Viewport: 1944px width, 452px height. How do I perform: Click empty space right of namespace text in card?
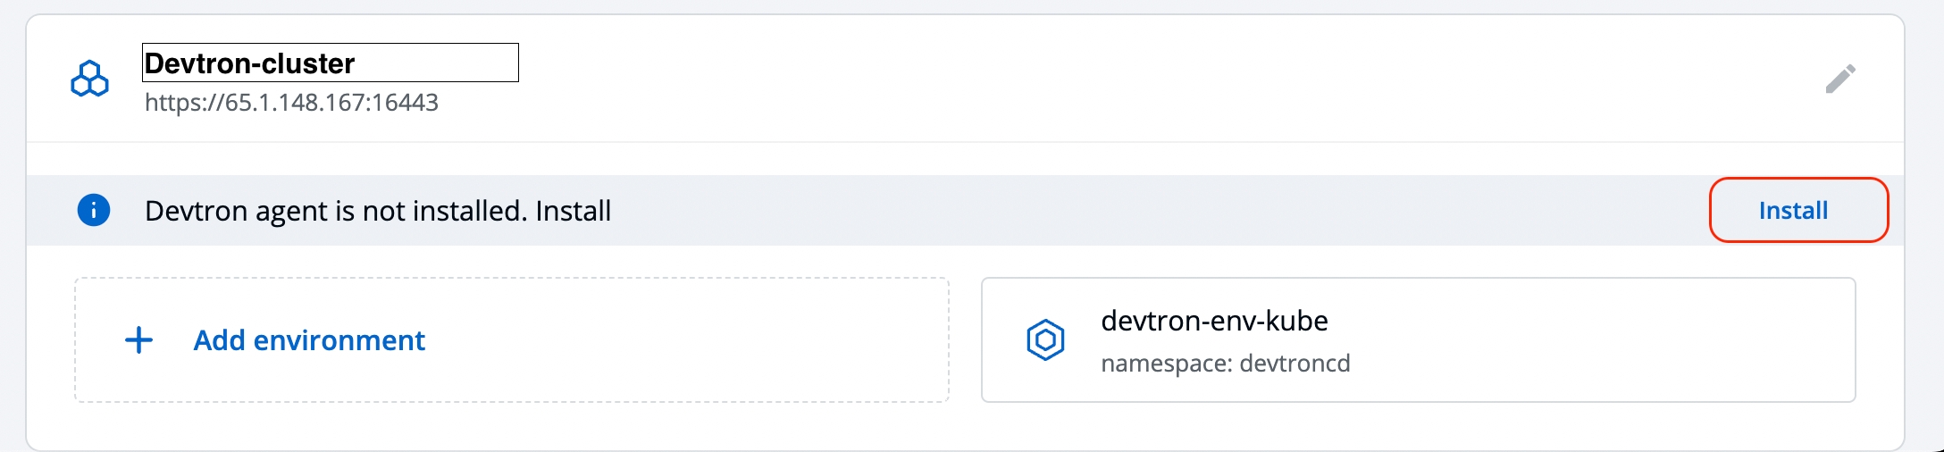(x=1599, y=364)
